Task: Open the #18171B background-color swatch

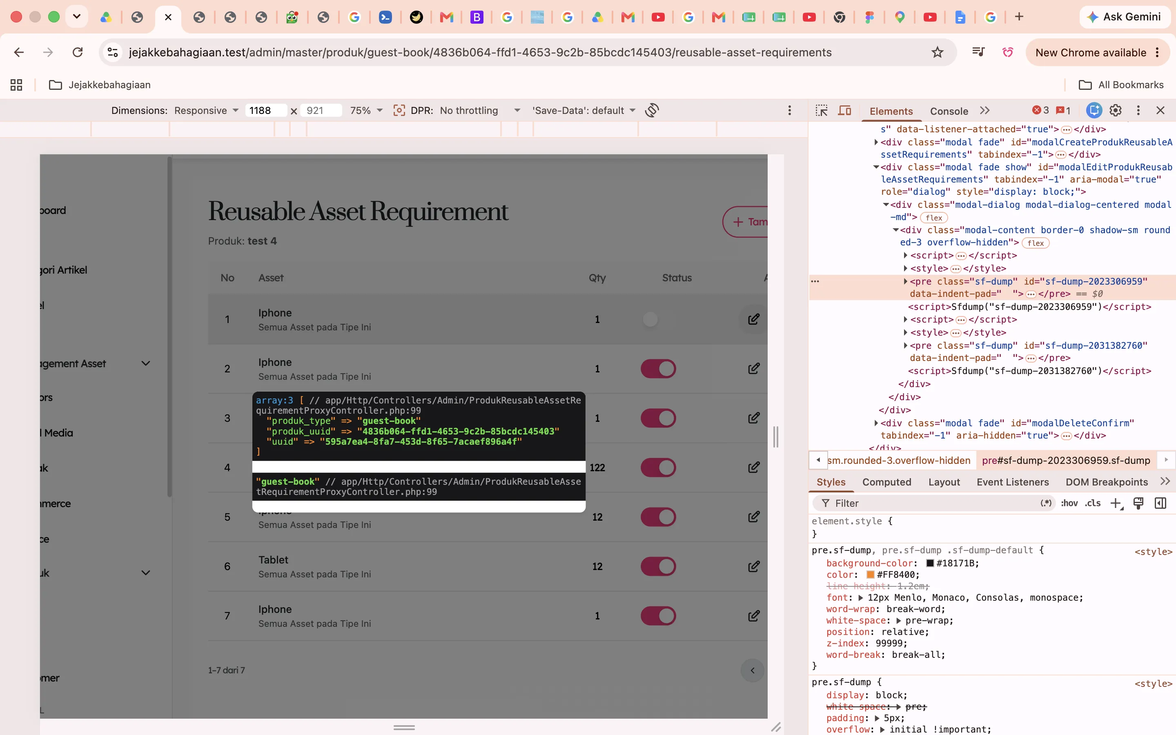Action: 930,563
